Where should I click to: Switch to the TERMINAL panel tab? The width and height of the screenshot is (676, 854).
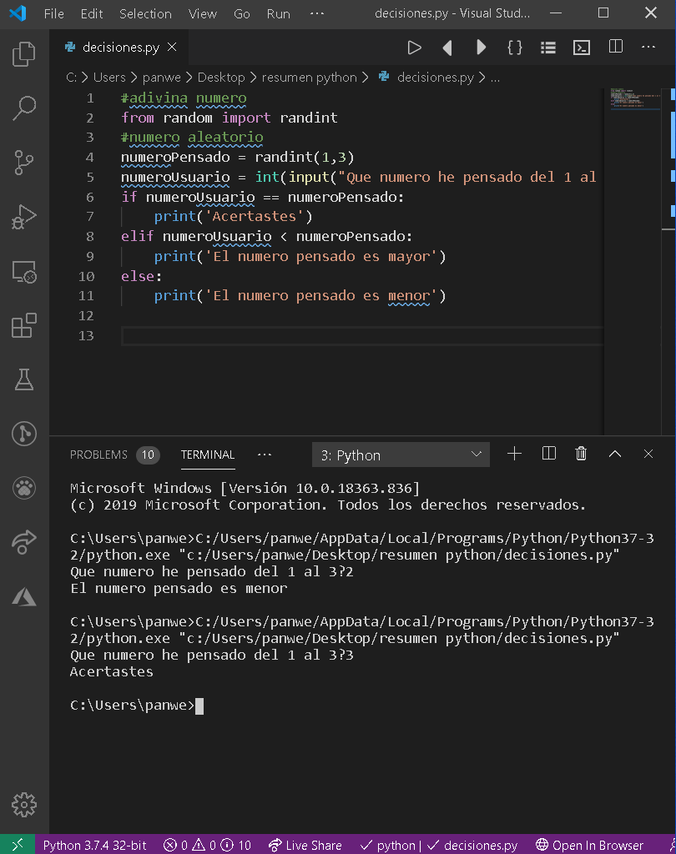pyautogui.click(x=208, y=455)
